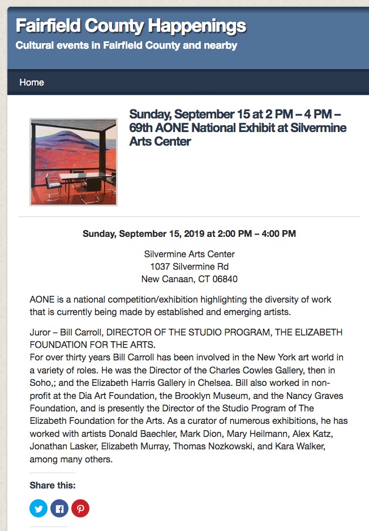Pin this post on Pinterest
369x531 pixels.
(80, 508)
